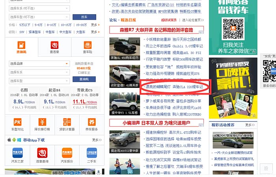Open the 提途观300TSI豪华版 thumbnail

coord(125,142)
